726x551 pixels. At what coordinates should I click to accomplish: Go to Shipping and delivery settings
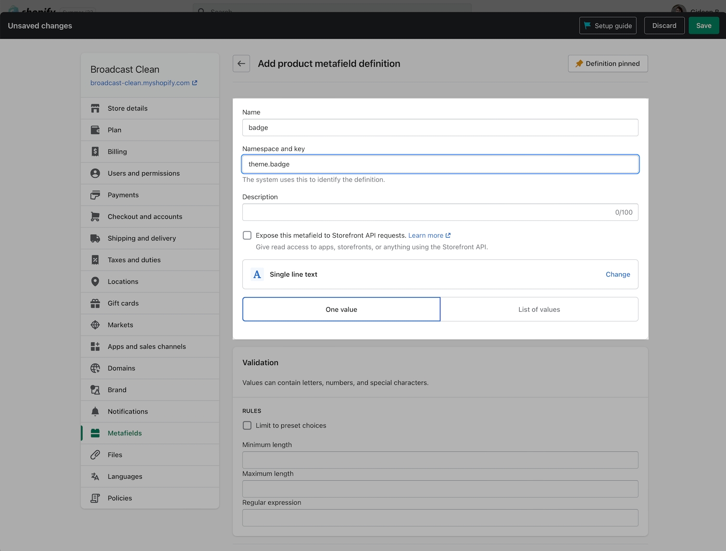tap(141, 238)
